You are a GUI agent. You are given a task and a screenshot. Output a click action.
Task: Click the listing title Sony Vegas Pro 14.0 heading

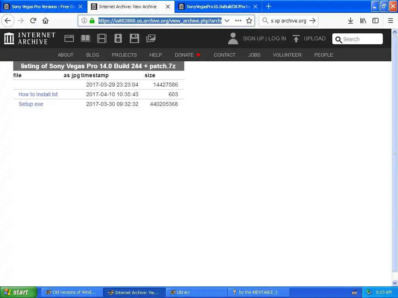click(98, 66)
